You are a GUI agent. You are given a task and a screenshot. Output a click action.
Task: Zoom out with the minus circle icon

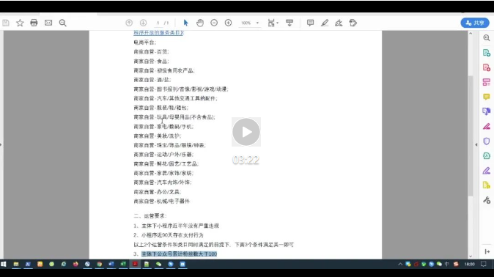(x=214, y=23)
